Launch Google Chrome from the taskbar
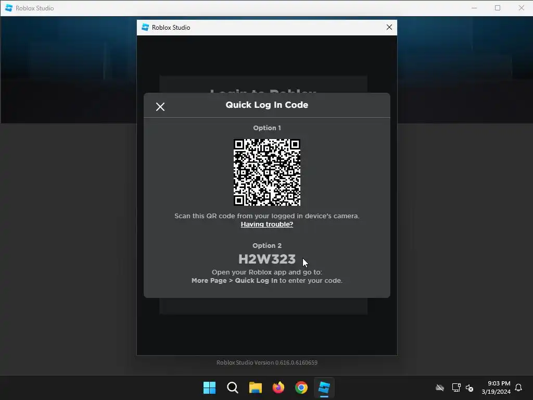533x400 pixels. tap(301, 387)
